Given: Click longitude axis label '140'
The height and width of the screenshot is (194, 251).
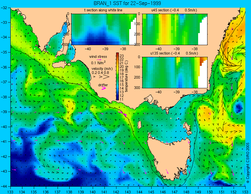Looking at the screenshot, I should (x=93, y=192).
